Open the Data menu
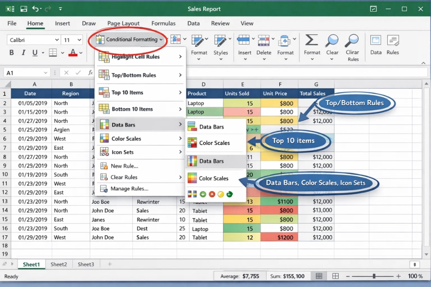 click(193, 23)
